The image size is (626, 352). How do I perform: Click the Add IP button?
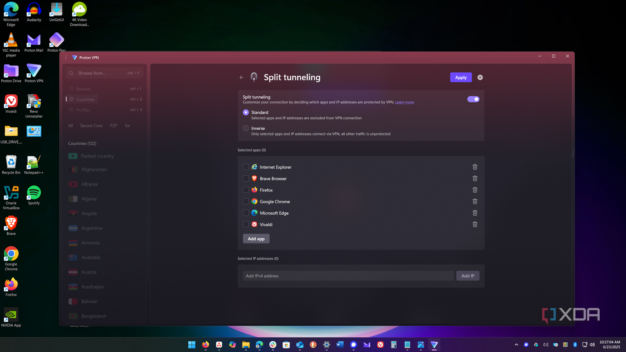[468, 276]
